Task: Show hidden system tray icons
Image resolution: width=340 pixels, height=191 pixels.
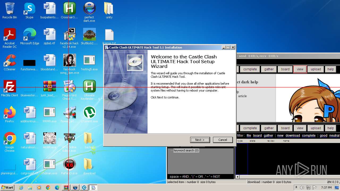Action: coord(296,188)
